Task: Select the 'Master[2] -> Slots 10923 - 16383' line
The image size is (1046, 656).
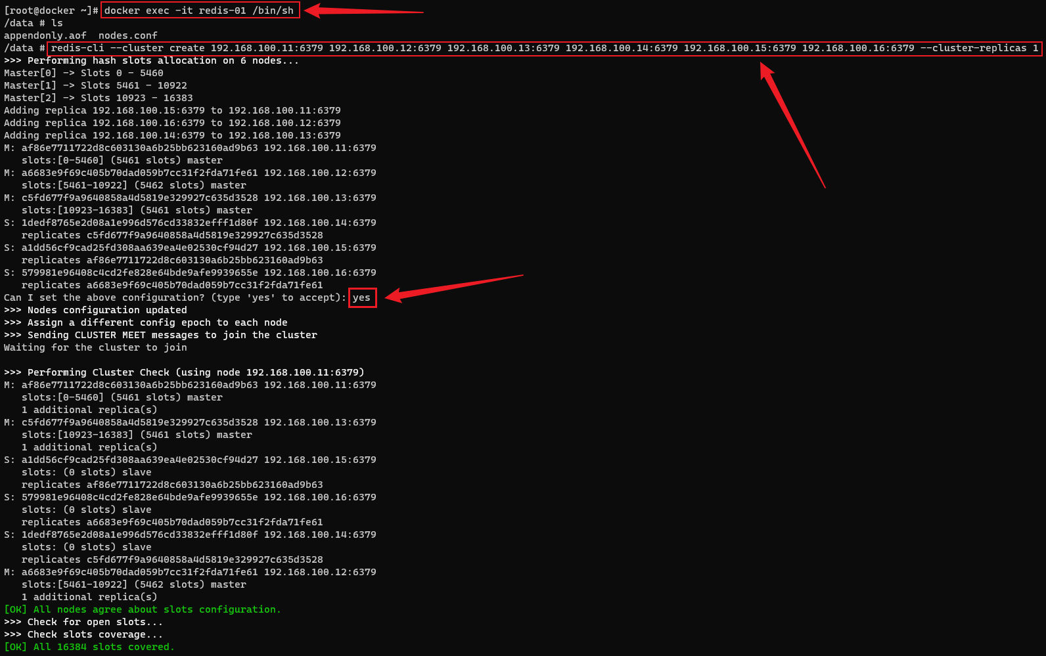Action: (99, 98)
